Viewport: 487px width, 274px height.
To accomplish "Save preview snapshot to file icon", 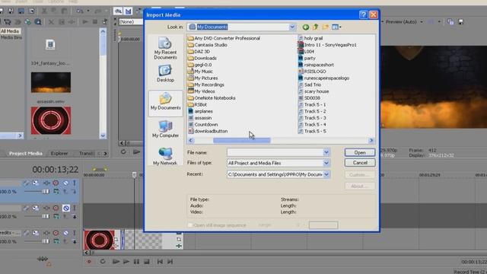I will pos(461,22).
